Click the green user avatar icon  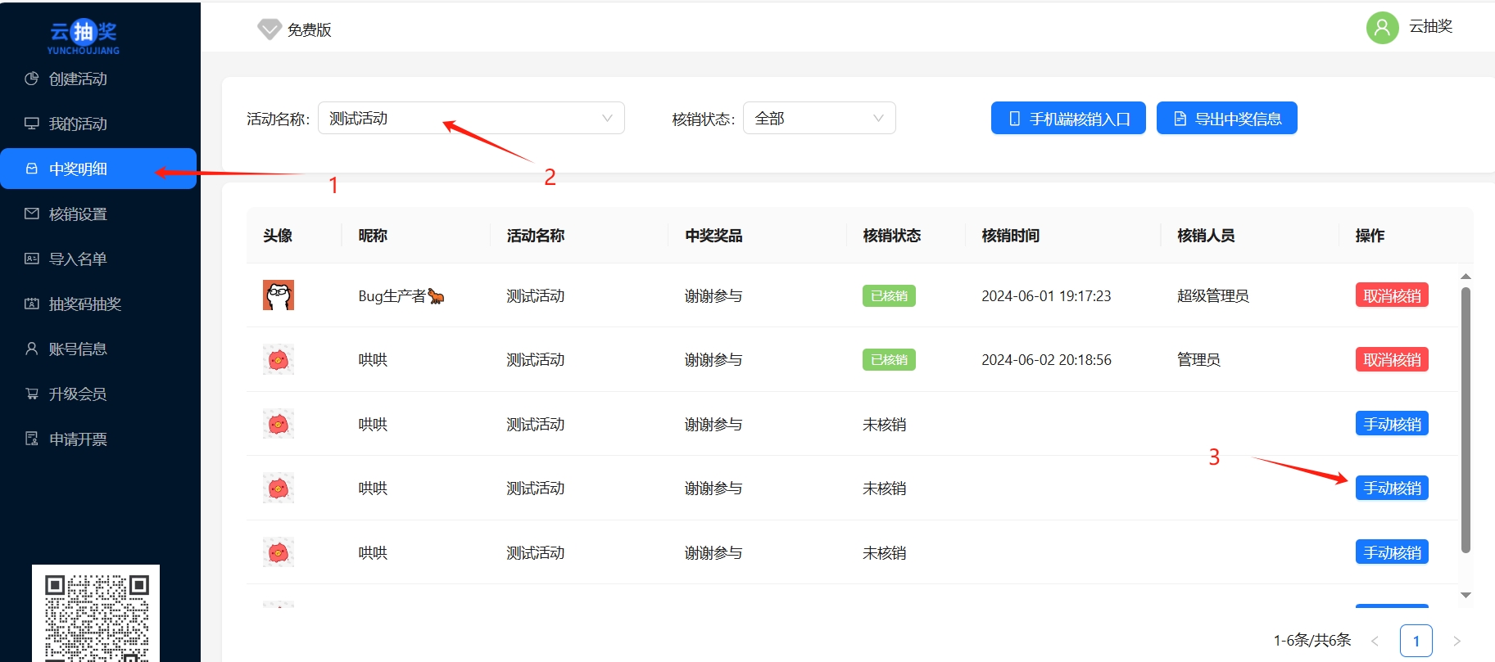tap(1382, 28)
